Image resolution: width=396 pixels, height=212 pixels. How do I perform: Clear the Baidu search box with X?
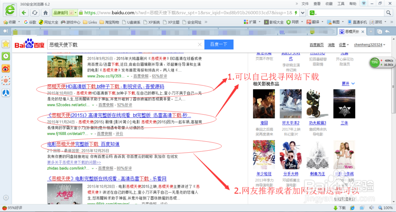click(x=200, y=45)
